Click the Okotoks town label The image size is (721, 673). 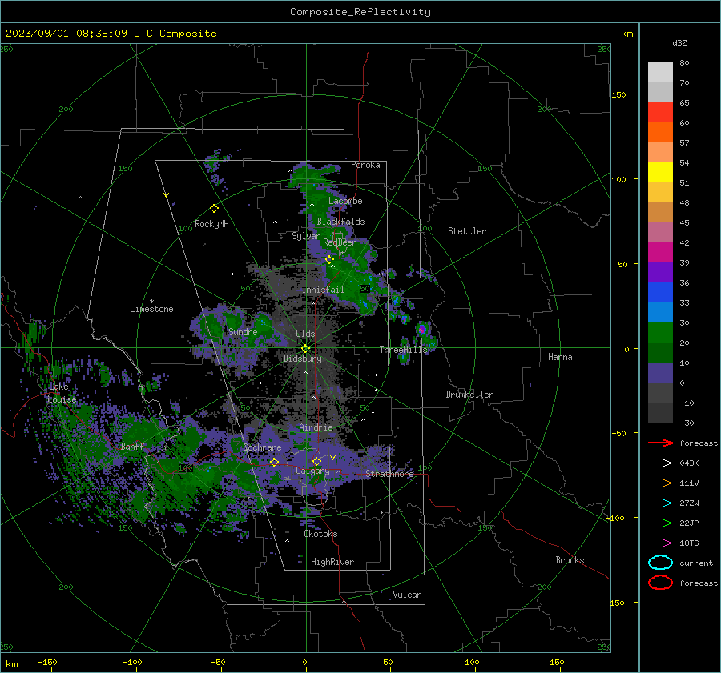(x=320, y=534)
